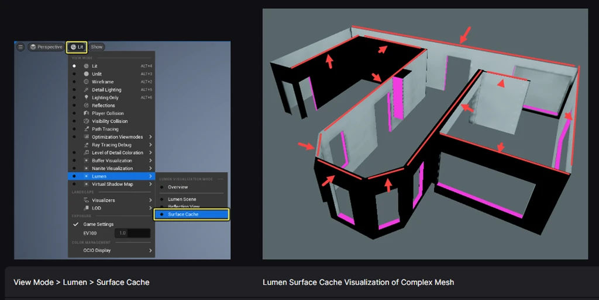
Task: Click the Nanite Visualization icon
Action: point(87,168)
